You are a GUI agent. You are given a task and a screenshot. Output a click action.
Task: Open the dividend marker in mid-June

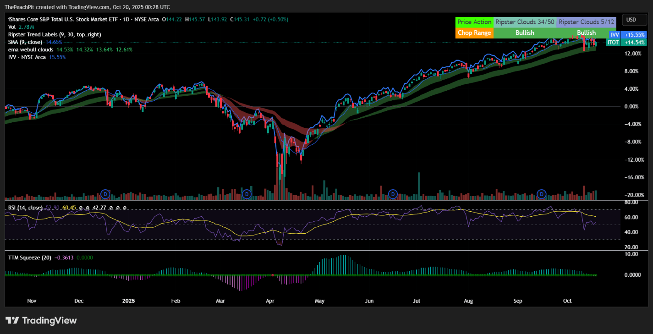pos(392,194)
